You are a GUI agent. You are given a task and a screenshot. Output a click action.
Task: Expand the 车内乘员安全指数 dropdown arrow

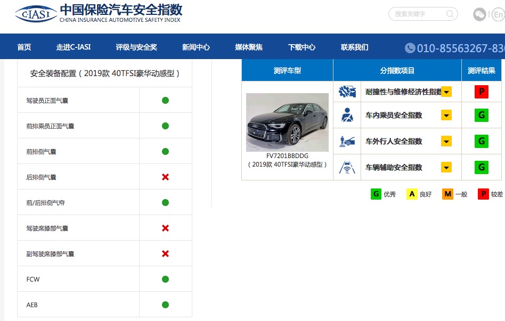click(446, 115)
